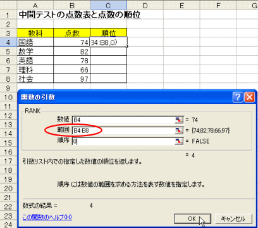Select row 4 header
The image size is (258, 228).
click(8, 42)
